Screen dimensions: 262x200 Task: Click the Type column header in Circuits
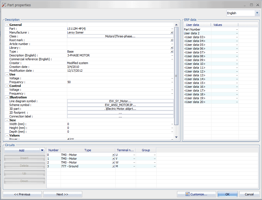point(88,150)
